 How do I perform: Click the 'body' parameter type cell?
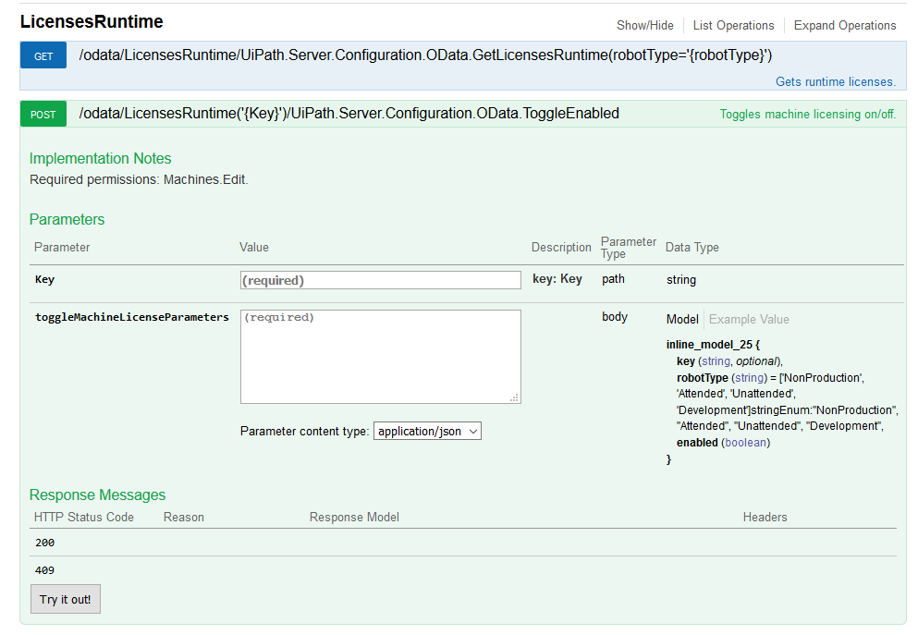coord(615,317)
